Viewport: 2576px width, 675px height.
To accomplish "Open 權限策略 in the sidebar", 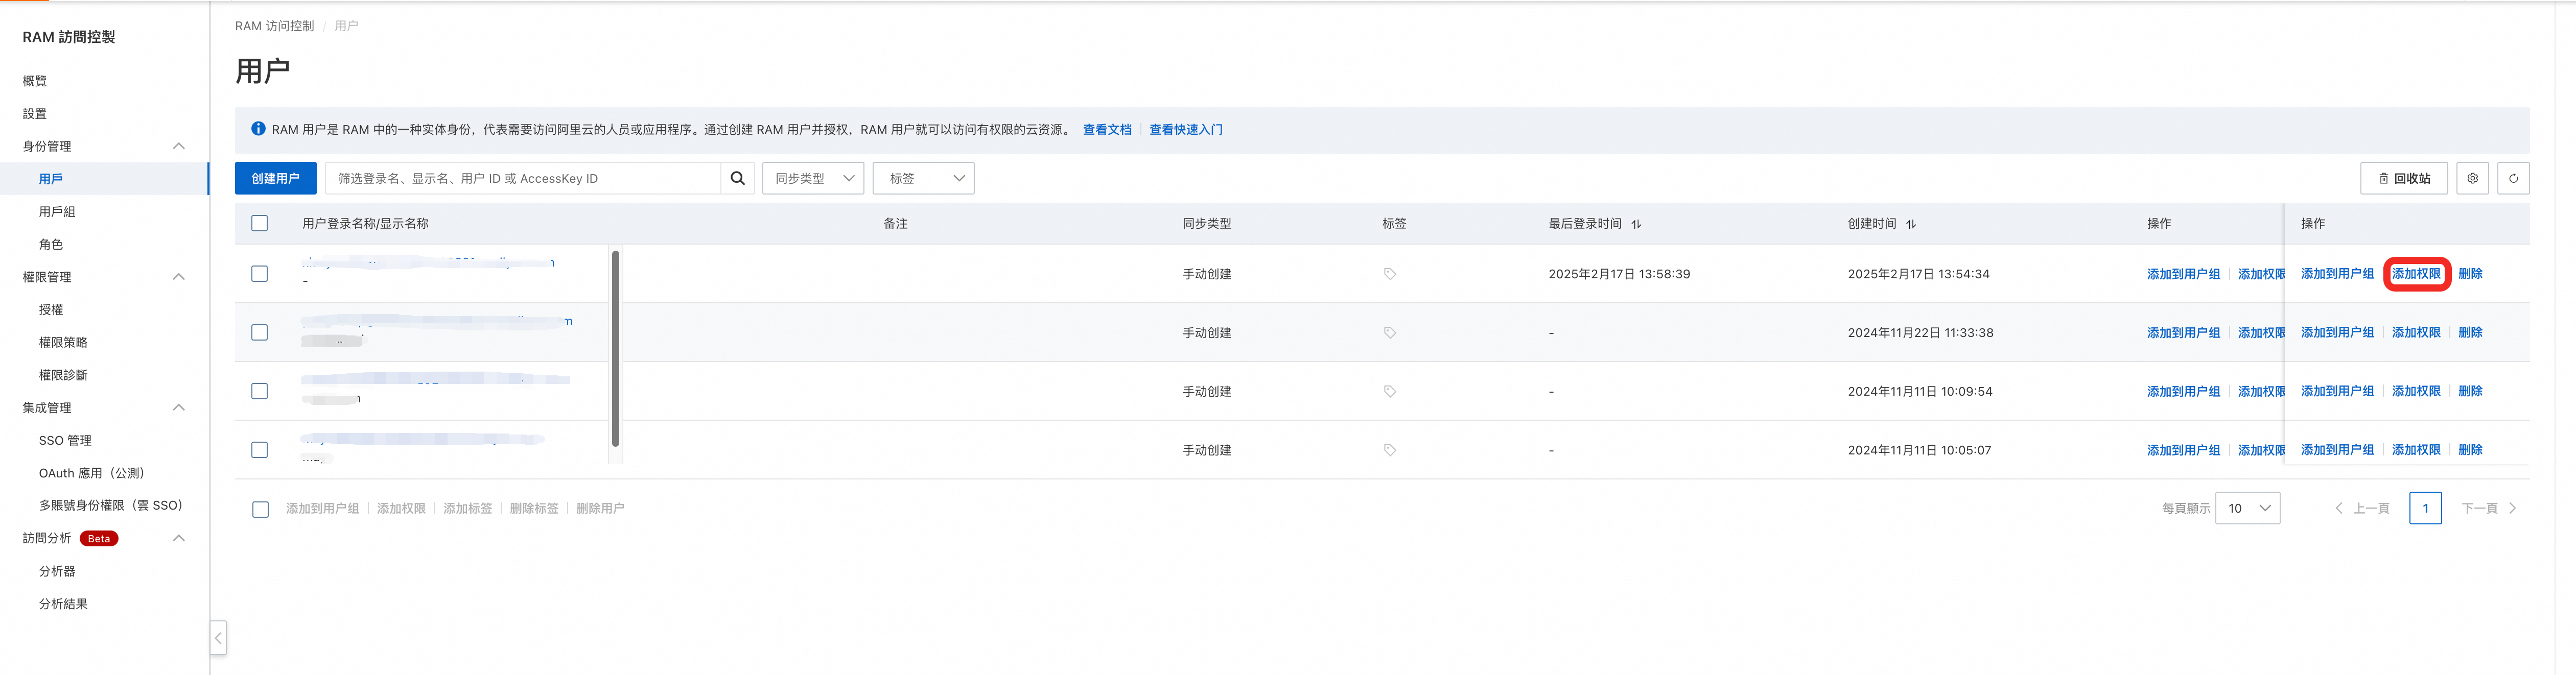I will [63, 342].
